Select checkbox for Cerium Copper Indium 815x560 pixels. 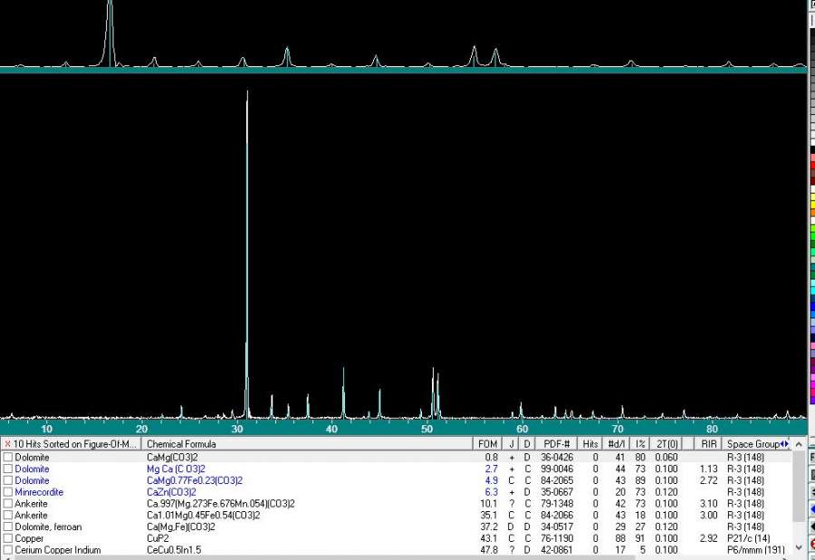tap(8, 550)
